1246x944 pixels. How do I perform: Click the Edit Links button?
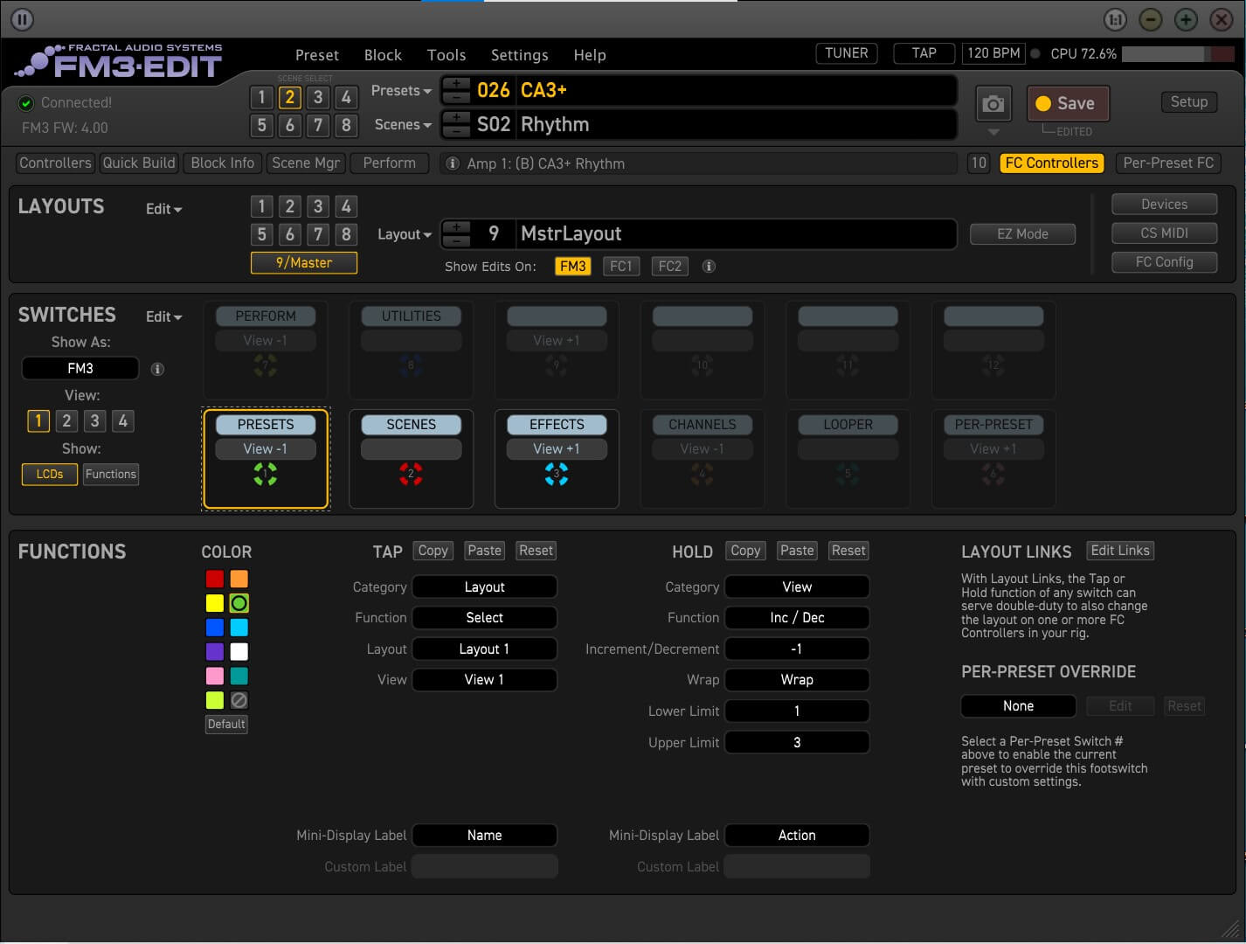coord(1119,551)
